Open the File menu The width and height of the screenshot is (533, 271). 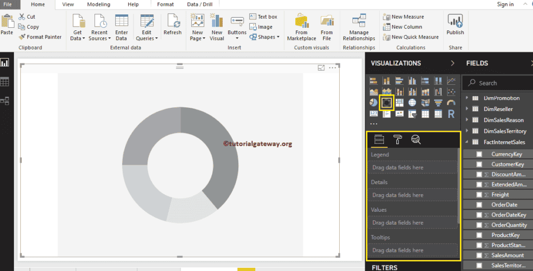pyautogui.click(x=7, y=4)
